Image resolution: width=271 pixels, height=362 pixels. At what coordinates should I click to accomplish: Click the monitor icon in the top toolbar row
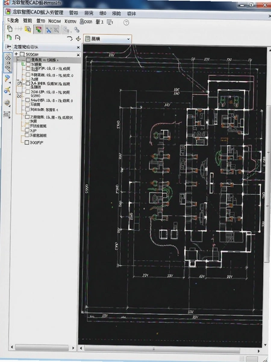tap(110, 22)
